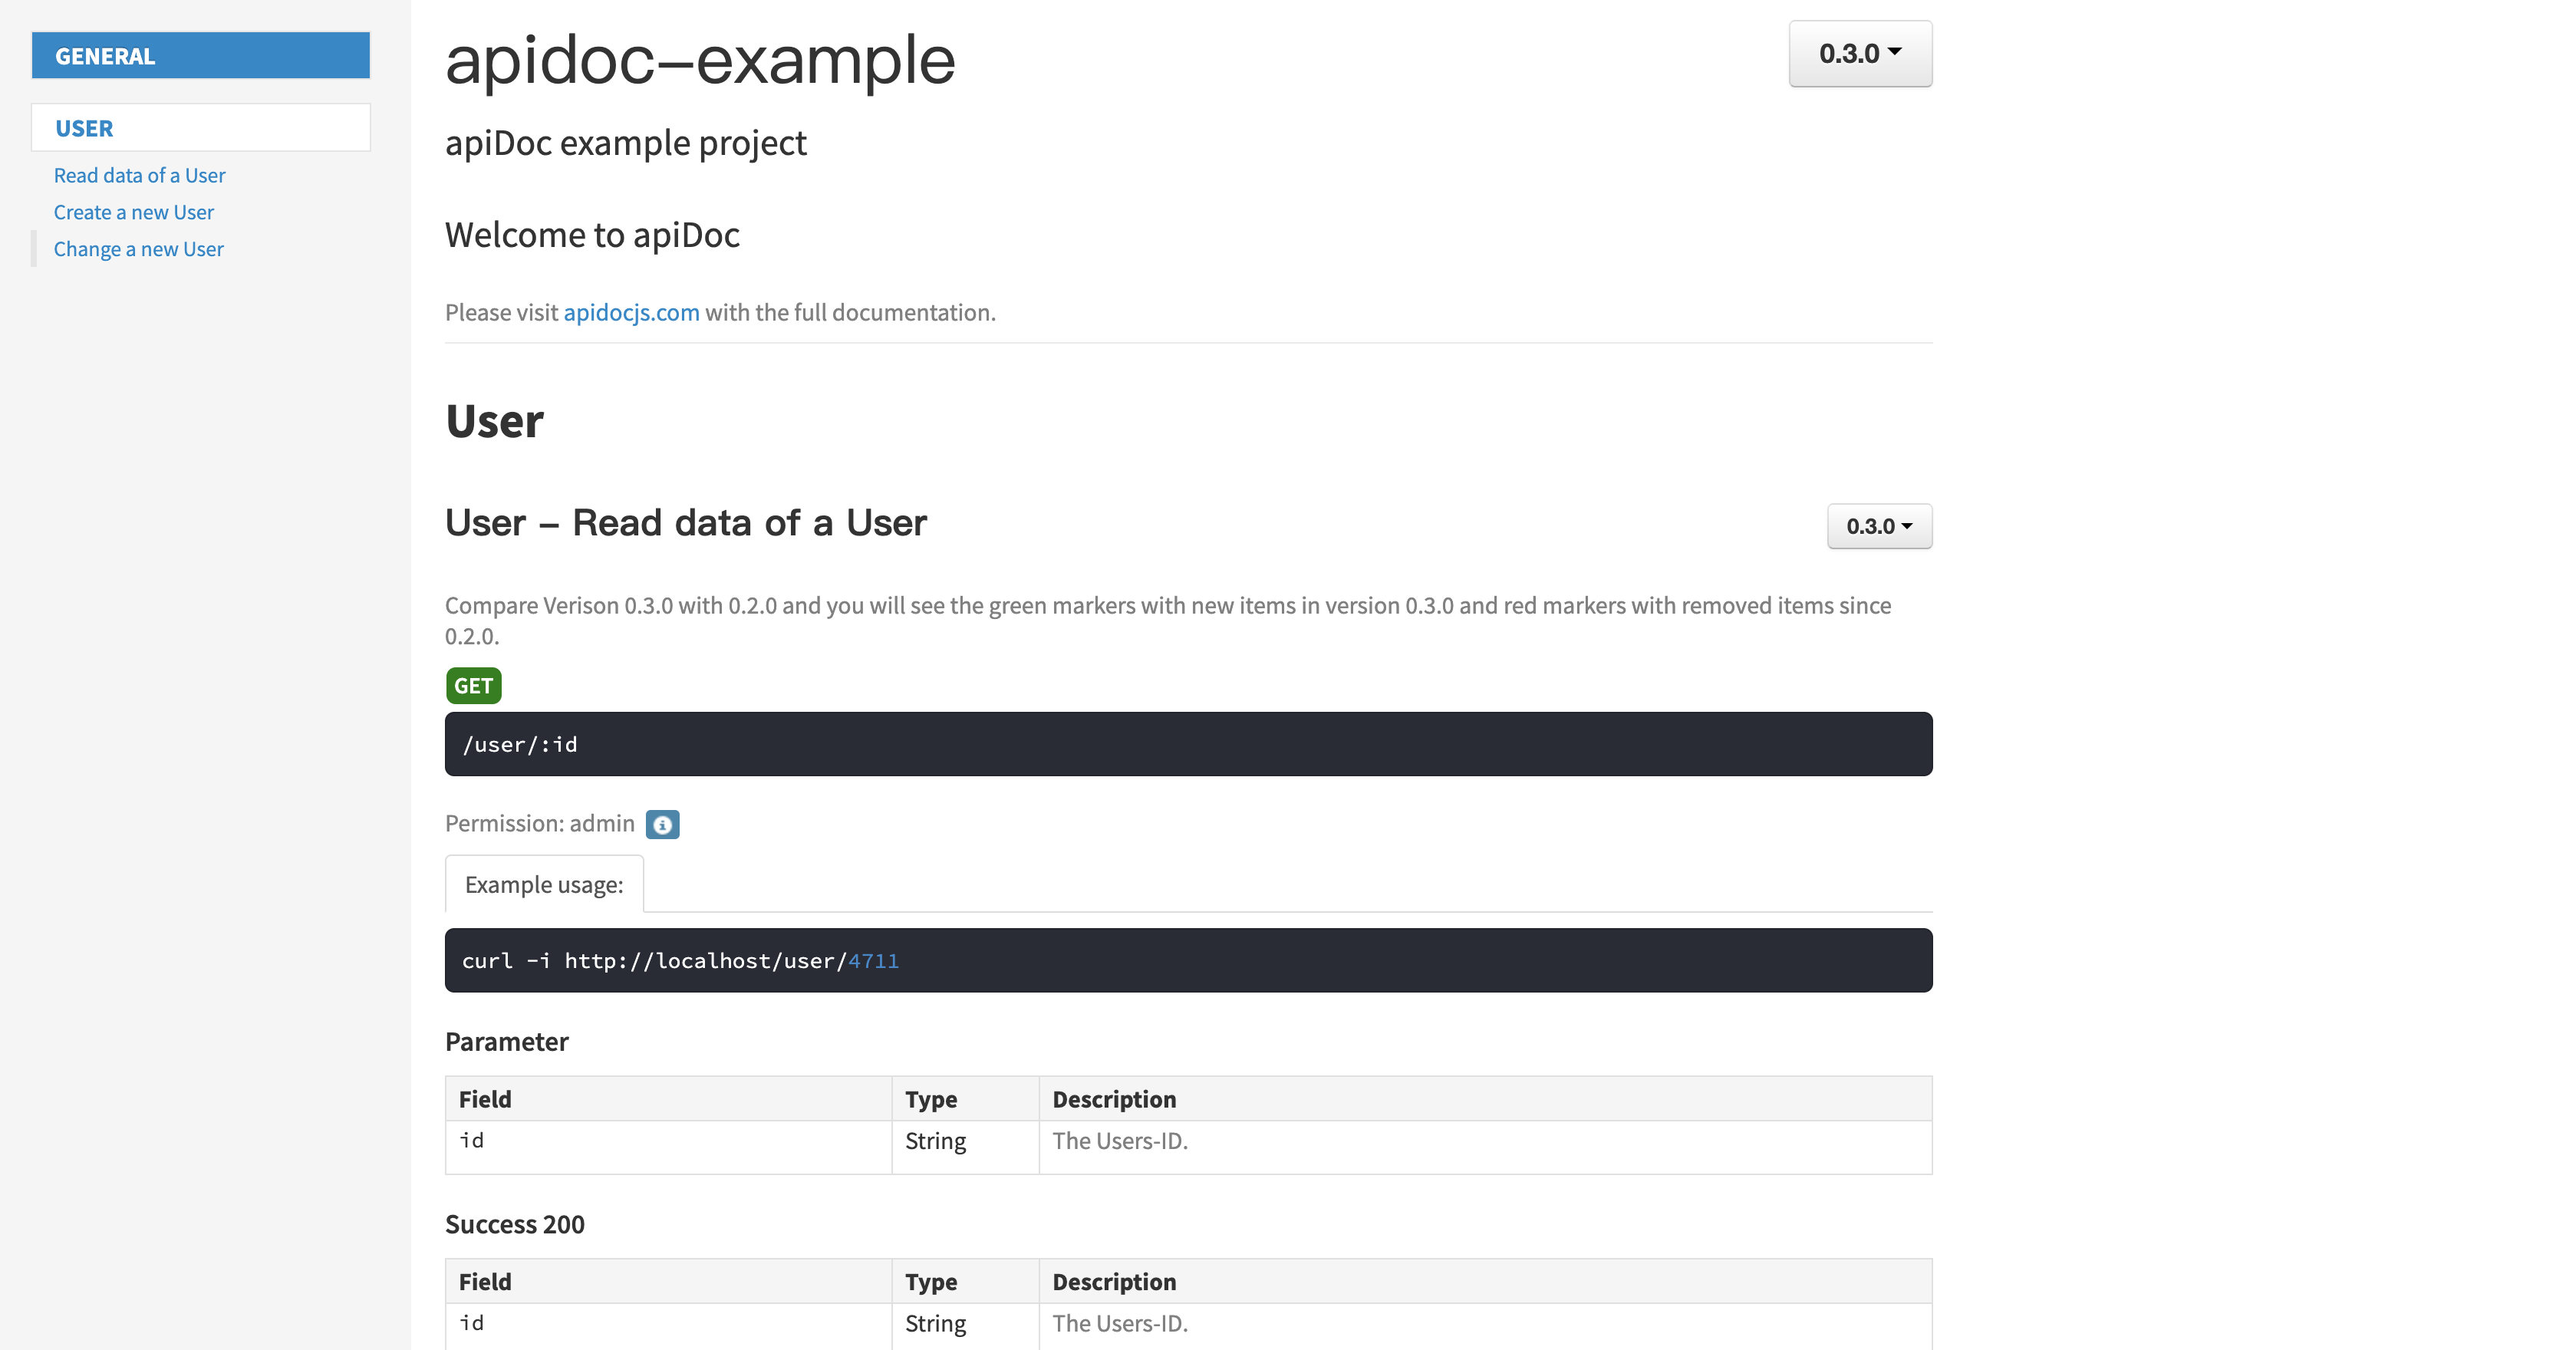The image size is (2576, 1350).
Task: Click the id field in the Success 200 table
Action: 472,1324
